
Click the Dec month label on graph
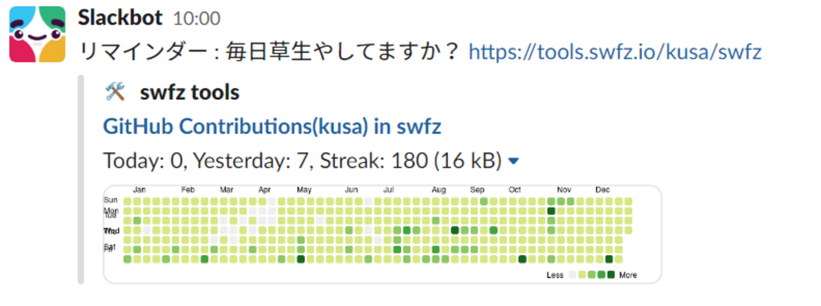(x=602, y=190)
